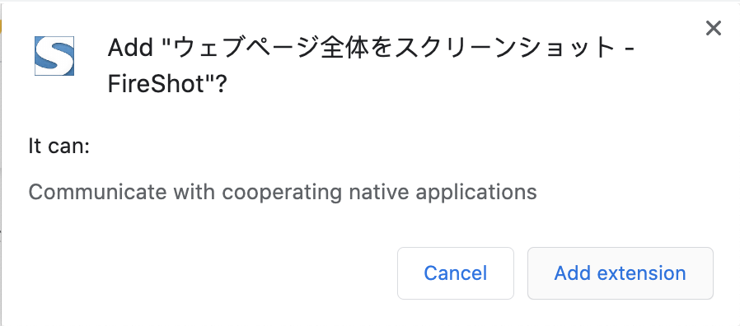Screen dimensions: 740x326
Task: Click the dialog title starting with Add
Action: [372, 67]
